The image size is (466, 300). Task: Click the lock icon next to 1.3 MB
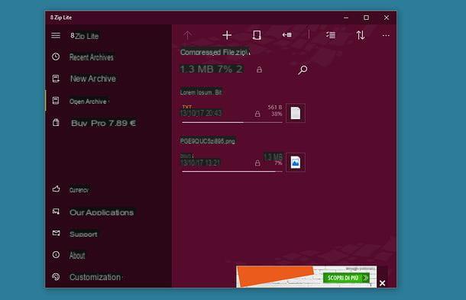(259, 69)
